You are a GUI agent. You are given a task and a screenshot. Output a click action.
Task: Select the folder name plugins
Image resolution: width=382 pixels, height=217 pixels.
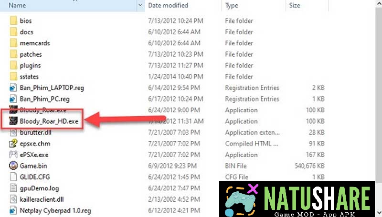(30, 66)
